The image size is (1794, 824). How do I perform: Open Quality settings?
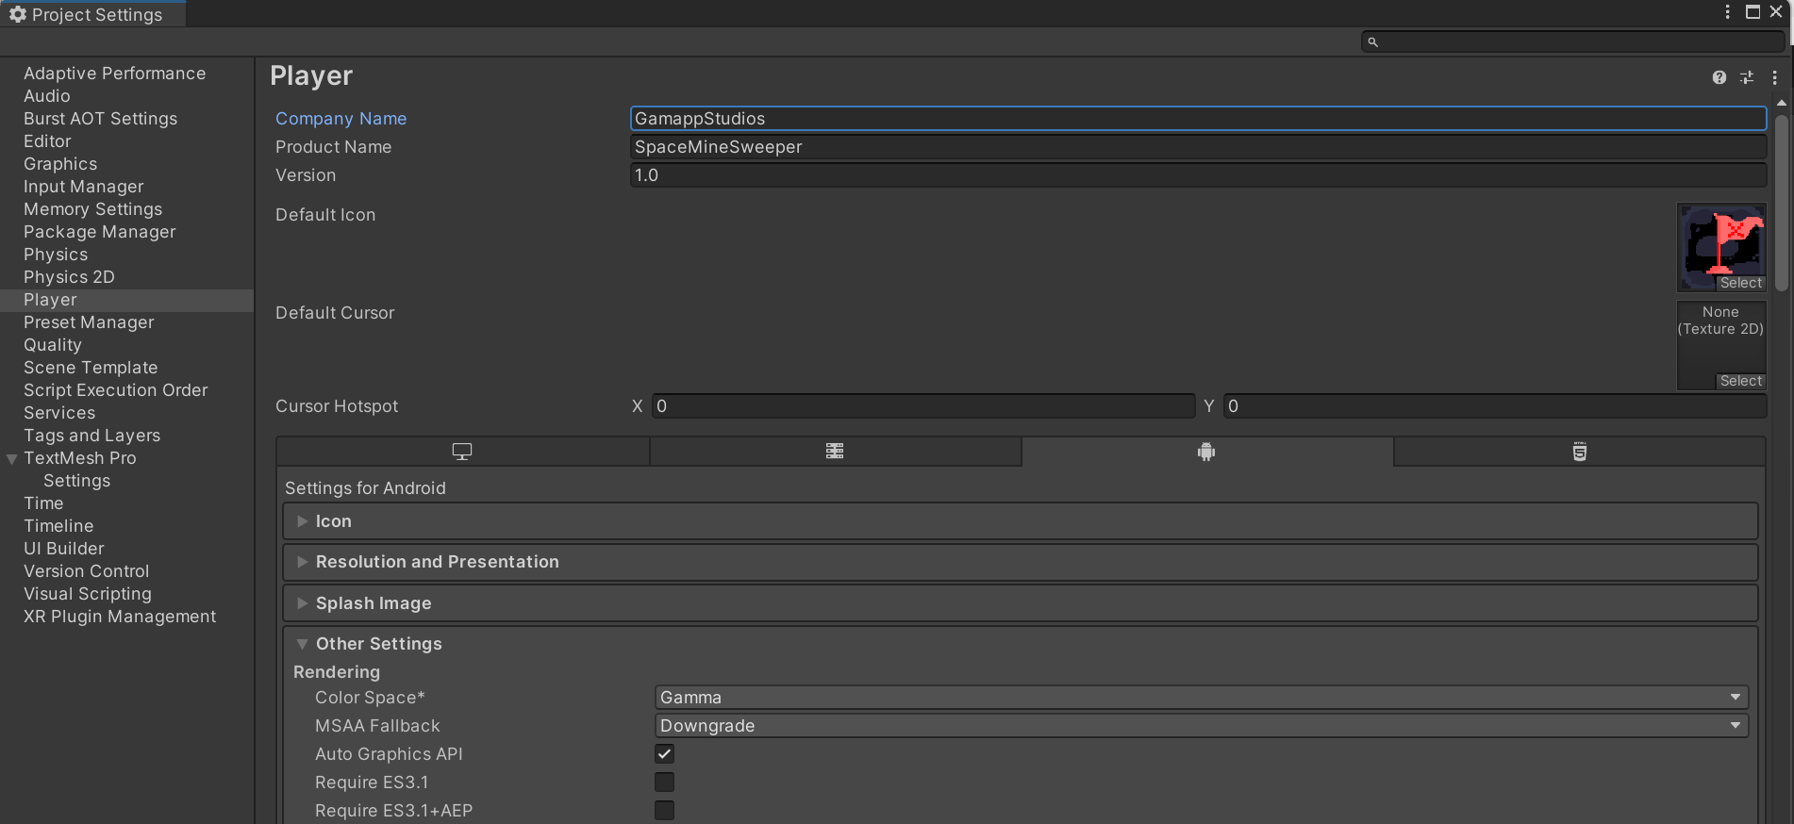click(53, 345)
